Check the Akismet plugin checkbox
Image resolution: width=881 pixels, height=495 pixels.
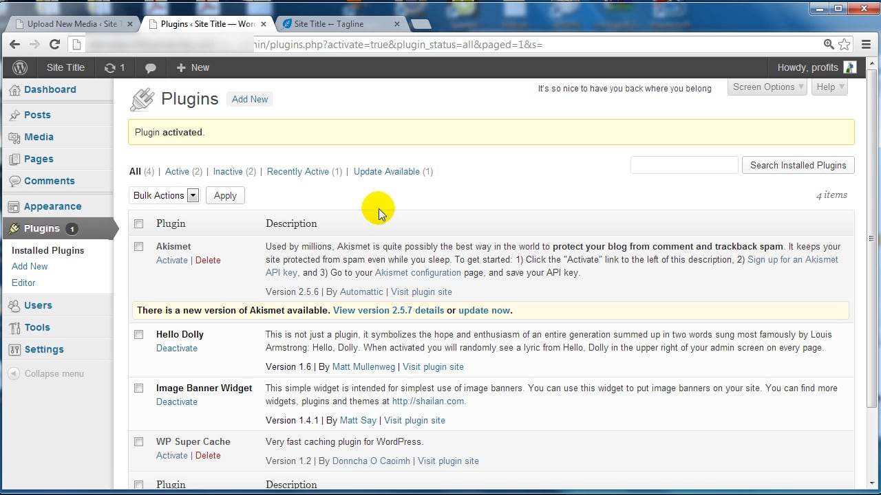pyautogui.click(x=138, y=246)
